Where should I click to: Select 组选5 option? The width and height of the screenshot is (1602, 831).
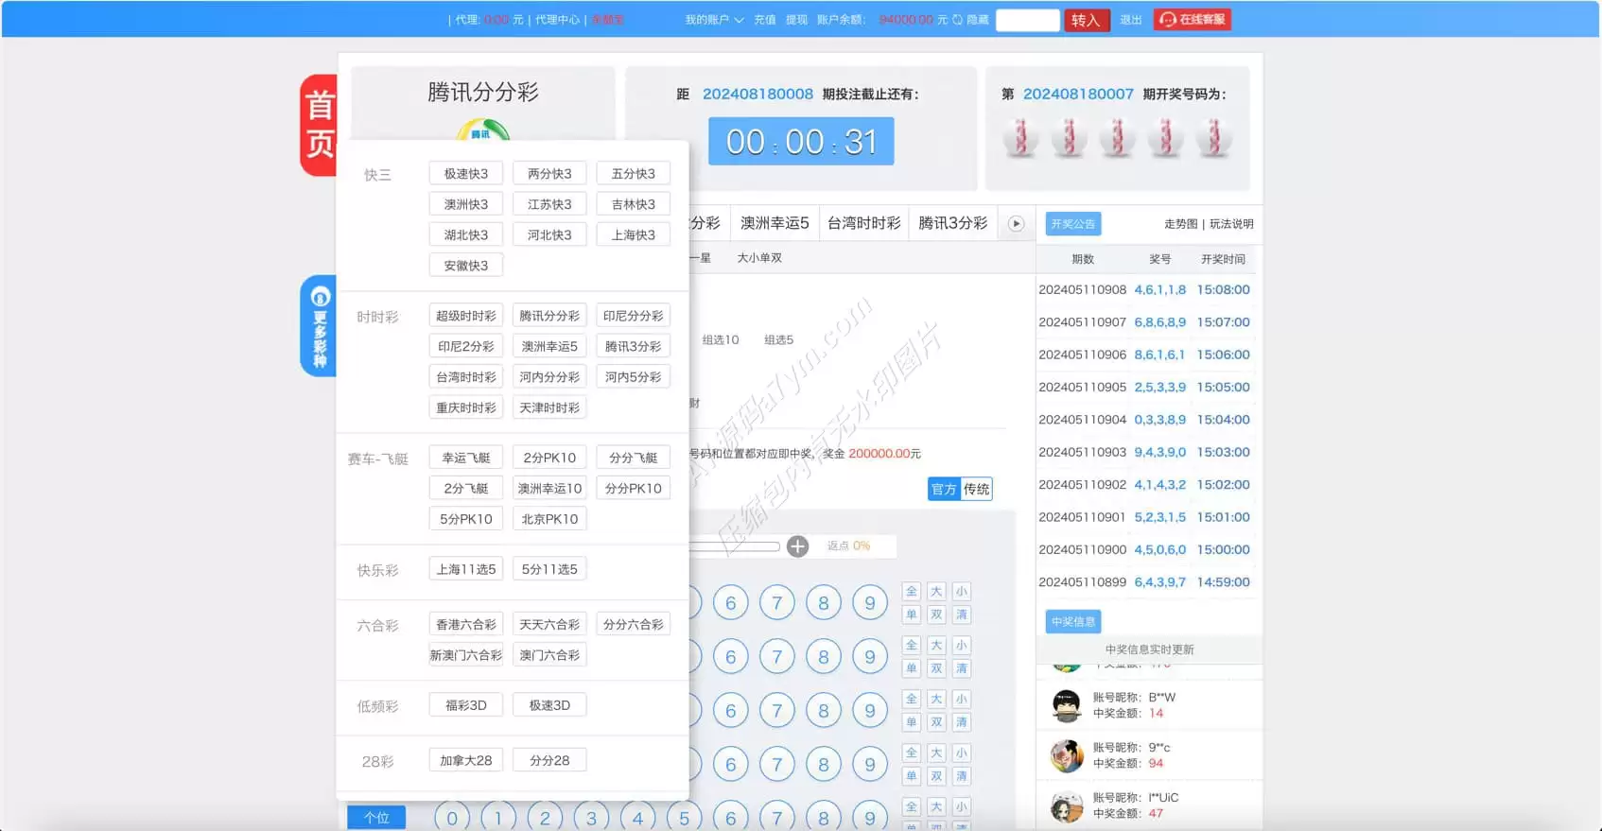pyautogui.click(x=778, y=340)
